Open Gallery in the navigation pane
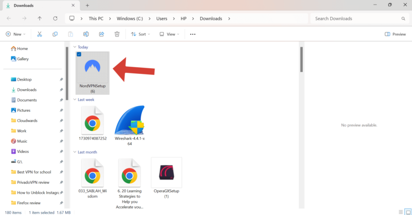Image resolution: width=412 pixels, height=215 pixels. tap(20, 58)
